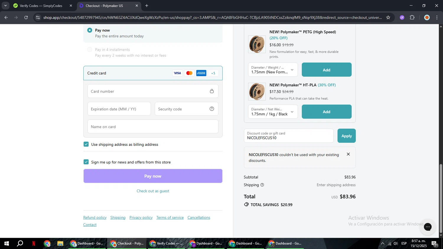Click the Card number field

pyautogui.click(x=153, y=91)
